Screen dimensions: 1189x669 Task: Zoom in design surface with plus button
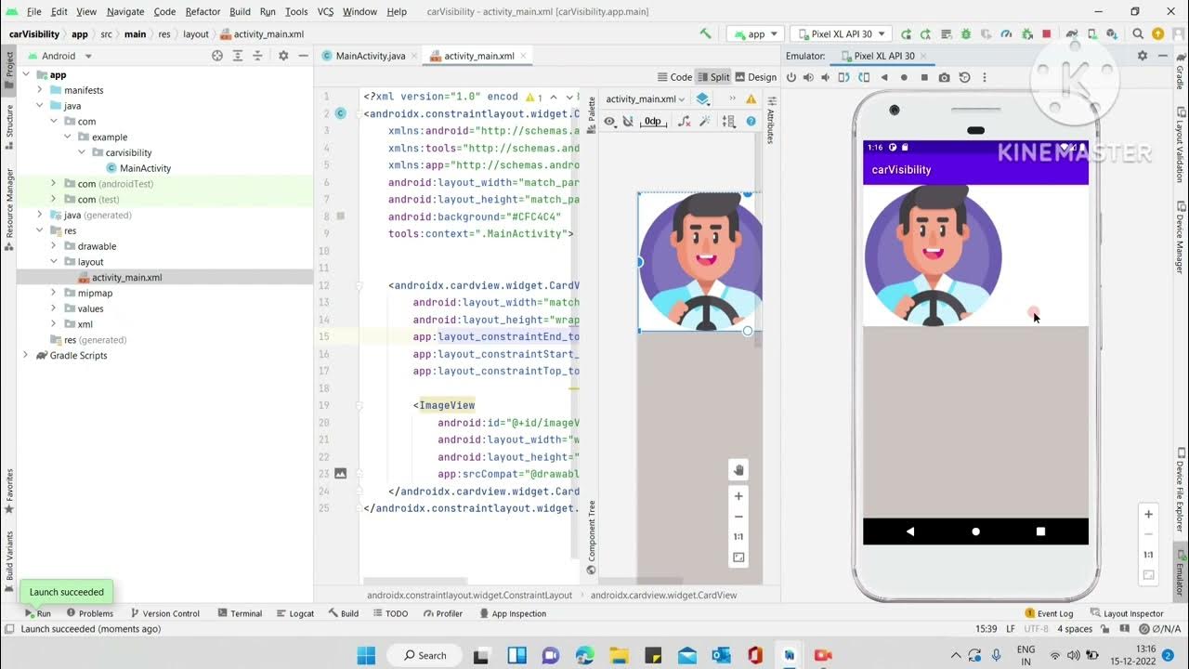pyautogui.click(x=738, y=496)
